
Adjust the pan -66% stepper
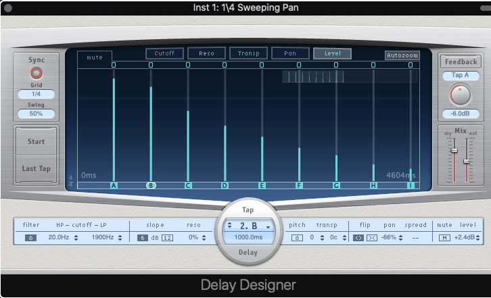[x=400, y=238]
